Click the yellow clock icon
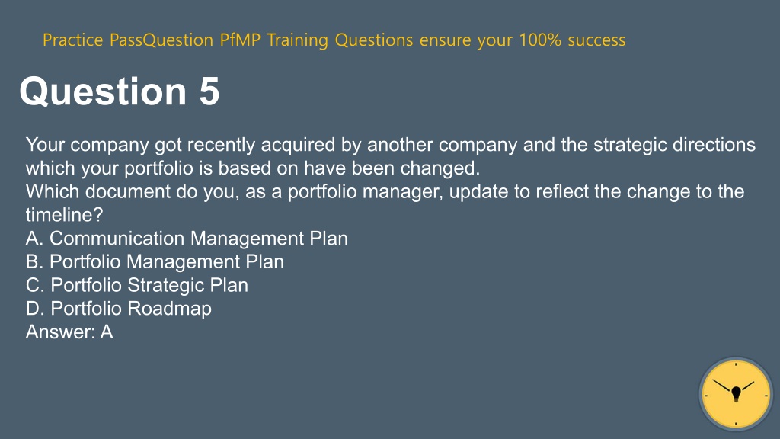780x439 pixels. point(736,394)
